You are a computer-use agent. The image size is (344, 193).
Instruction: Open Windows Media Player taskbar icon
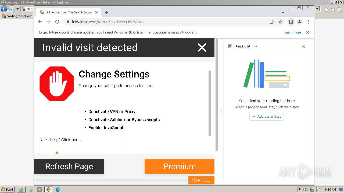[40, 190]
